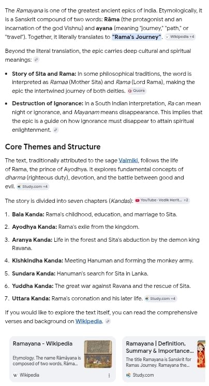This screenshot has width=209, height=386.
Task: Click the Study.com favicon on the second card
Action: tap(128, 375)
